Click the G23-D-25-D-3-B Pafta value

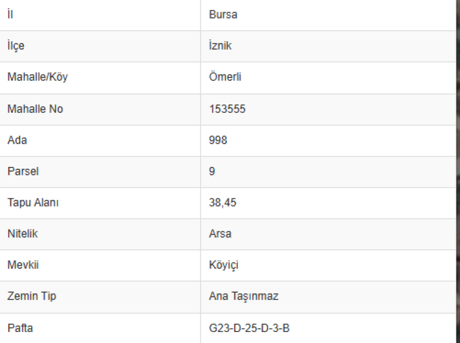249,329
